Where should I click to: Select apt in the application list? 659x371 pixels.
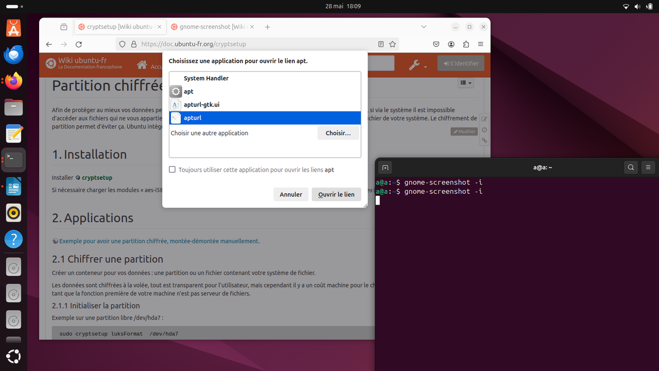265,91
